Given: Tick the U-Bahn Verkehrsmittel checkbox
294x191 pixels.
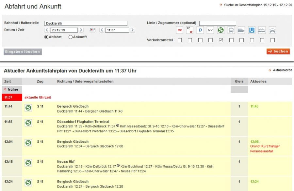Looking at the screenshot, I should tap(252, 40).
